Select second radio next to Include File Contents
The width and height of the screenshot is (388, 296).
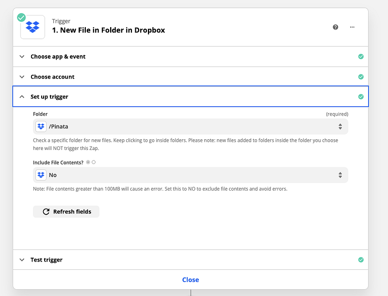[x=94, y=163]
